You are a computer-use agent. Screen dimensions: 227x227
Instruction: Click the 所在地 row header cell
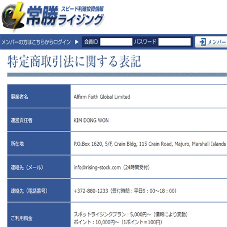pyautogui.click(x=39, y=144)
